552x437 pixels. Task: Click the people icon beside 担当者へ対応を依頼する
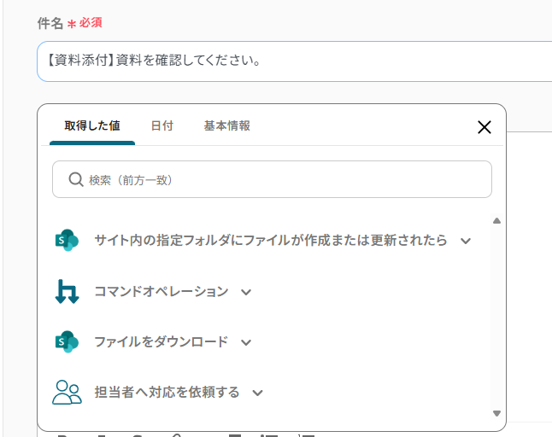pyautogui.click(x=67, y=393)
